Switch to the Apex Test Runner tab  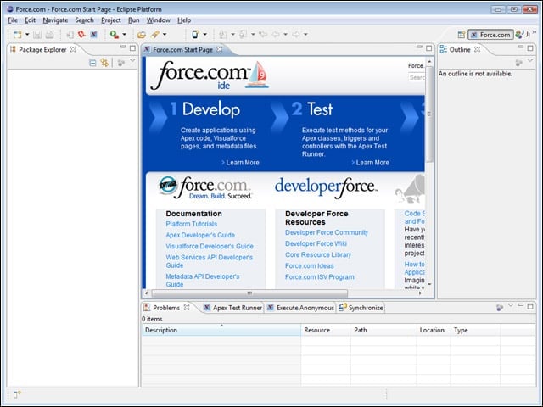click(233, 308)
